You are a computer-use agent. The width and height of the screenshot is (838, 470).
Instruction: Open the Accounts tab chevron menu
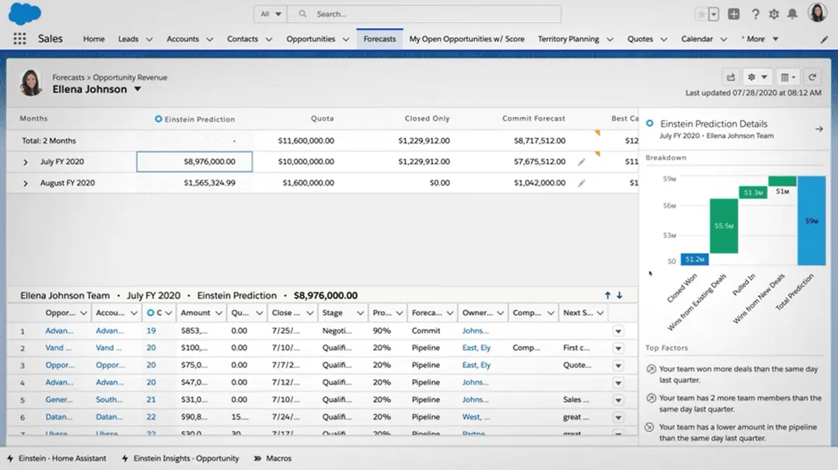(209, 40)
